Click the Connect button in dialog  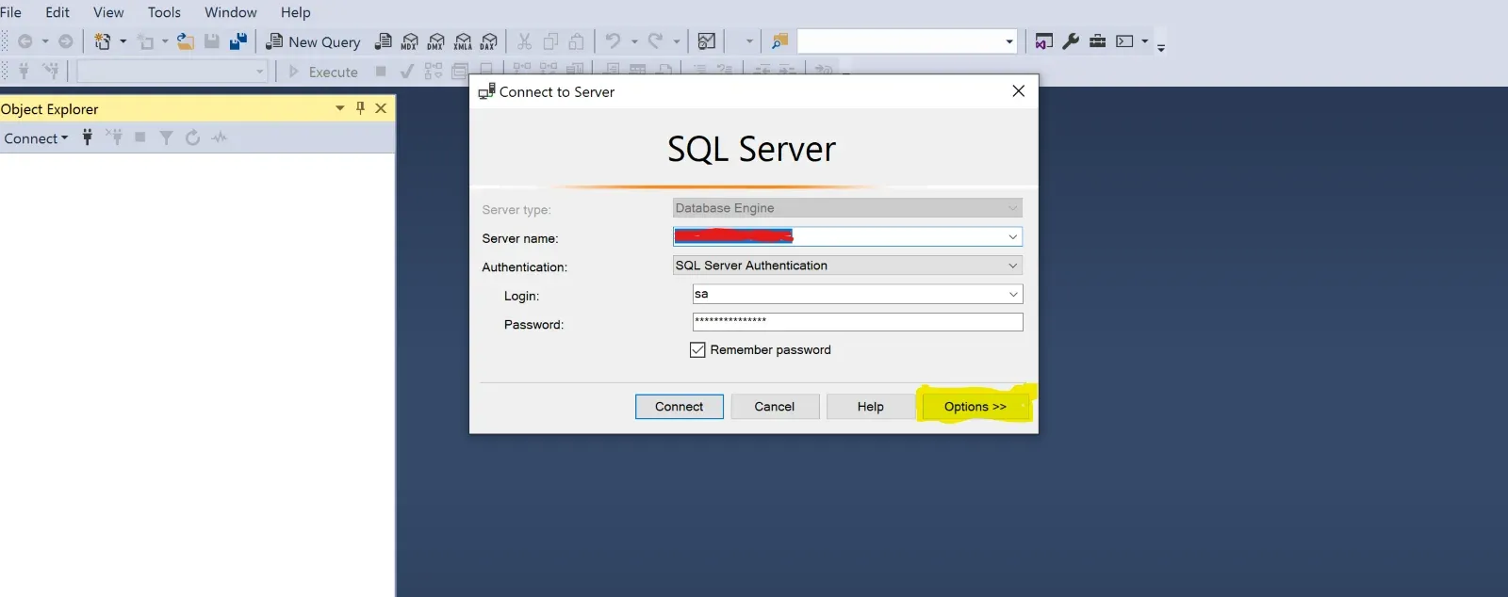(680, 407)
